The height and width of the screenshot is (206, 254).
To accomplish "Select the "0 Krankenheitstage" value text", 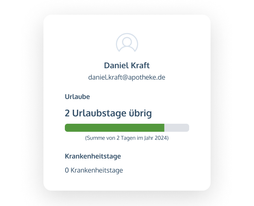I will (94, 170).
